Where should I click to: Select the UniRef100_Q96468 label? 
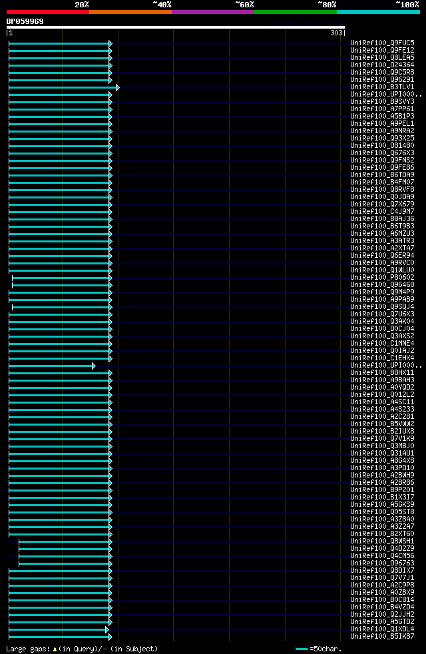[x=382, y=285]
